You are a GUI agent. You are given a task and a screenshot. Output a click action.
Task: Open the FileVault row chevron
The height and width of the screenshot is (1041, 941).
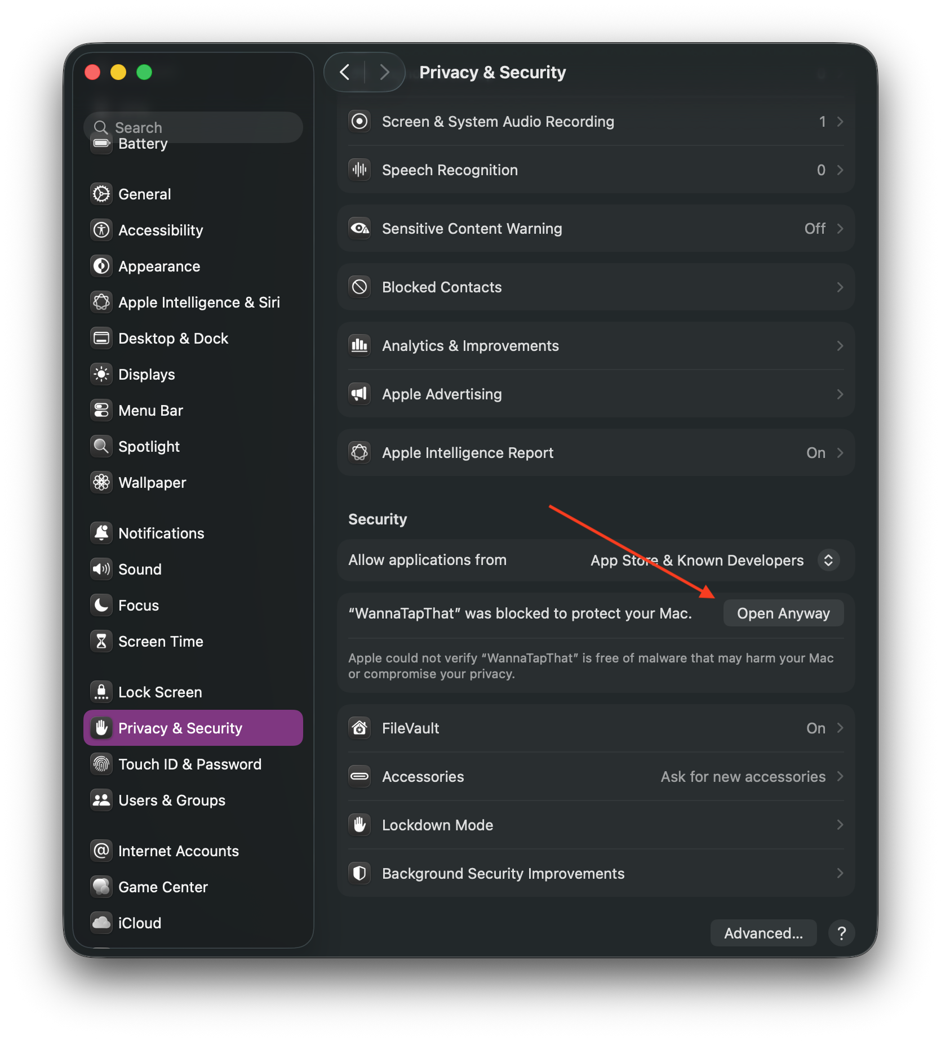[840, 728]
